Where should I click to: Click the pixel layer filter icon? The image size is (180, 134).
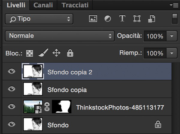click(93, 19)
